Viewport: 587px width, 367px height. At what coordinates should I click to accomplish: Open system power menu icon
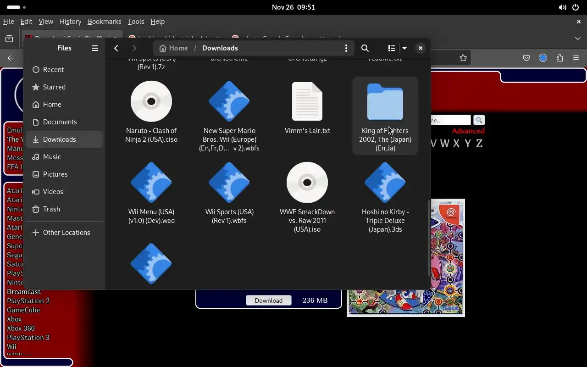(576, 7)
